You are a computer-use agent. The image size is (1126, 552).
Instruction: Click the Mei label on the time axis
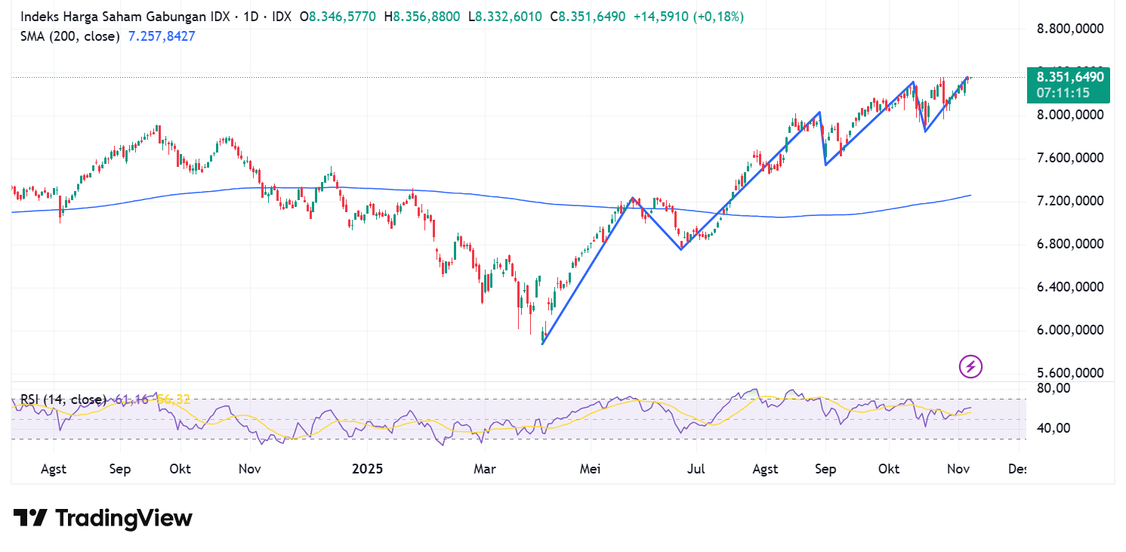tap(590, 469)
